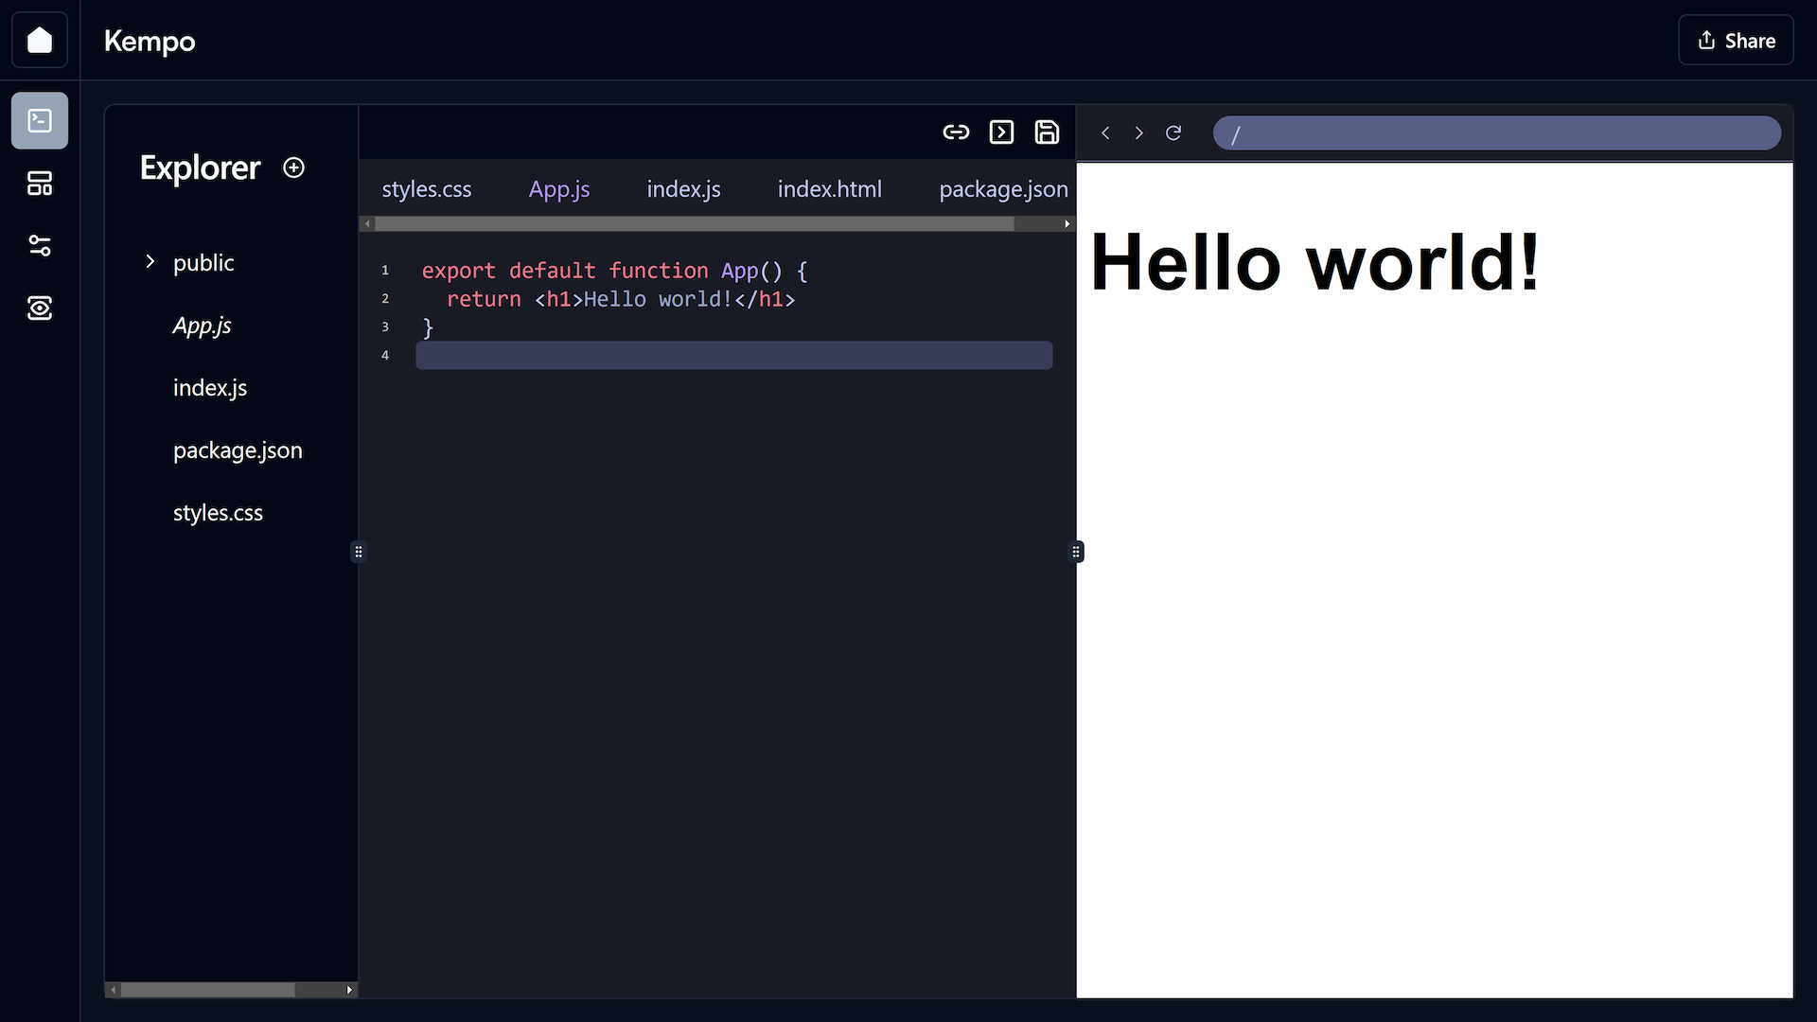Open package.json in the Explorer tree
1817x1022 pixels.
coord(238,450)
